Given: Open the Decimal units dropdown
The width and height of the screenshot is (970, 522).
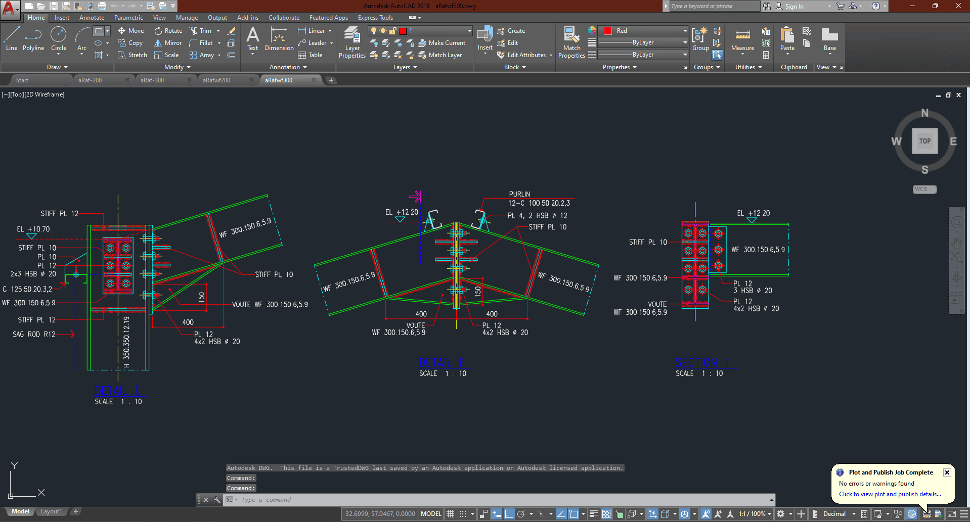Looking at the screenshot, I should [x=839, y=514].
